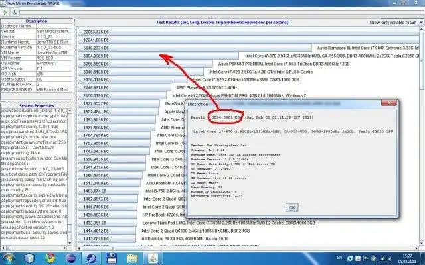
Task: Close the Description dialog with its red X
Action: coord(389,103)
